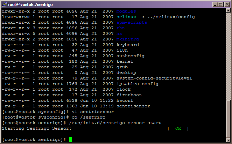Click the 'vi sentrisensor' command text
Image resolution: width=232 pixels, height=144 pixels.
[x=93, y=112]
